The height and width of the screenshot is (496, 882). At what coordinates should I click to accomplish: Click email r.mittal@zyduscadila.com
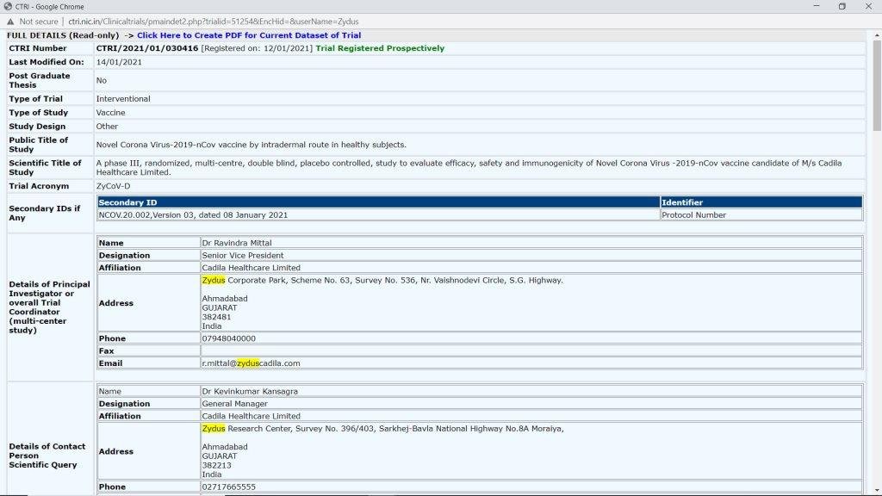point(251,363)
